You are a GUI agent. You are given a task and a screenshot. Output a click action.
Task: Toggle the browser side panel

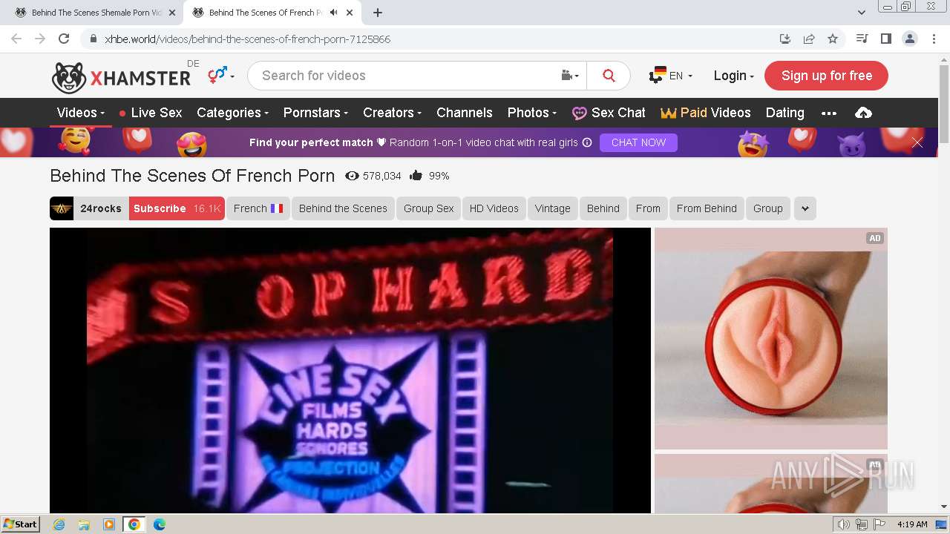[885, 39]
